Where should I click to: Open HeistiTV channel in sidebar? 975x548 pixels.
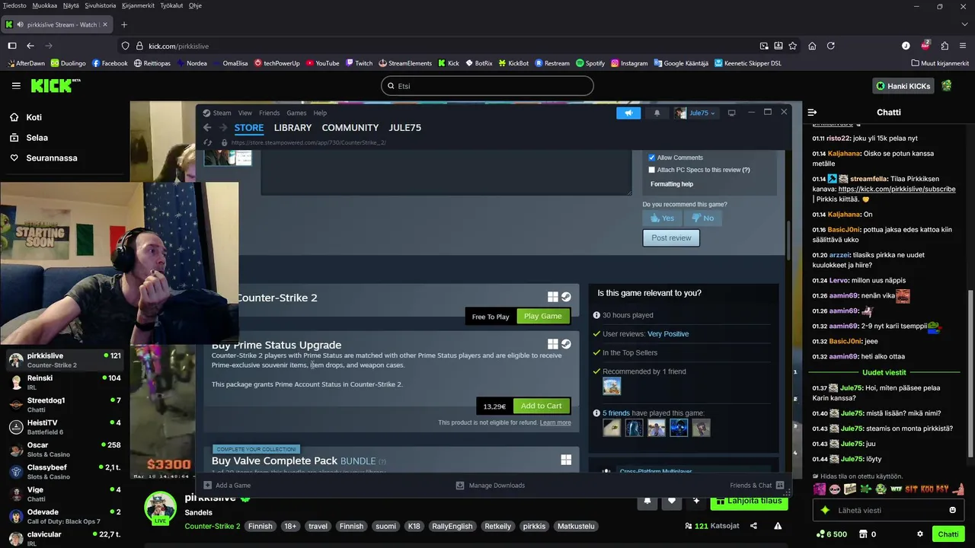[x=65, y=427]
